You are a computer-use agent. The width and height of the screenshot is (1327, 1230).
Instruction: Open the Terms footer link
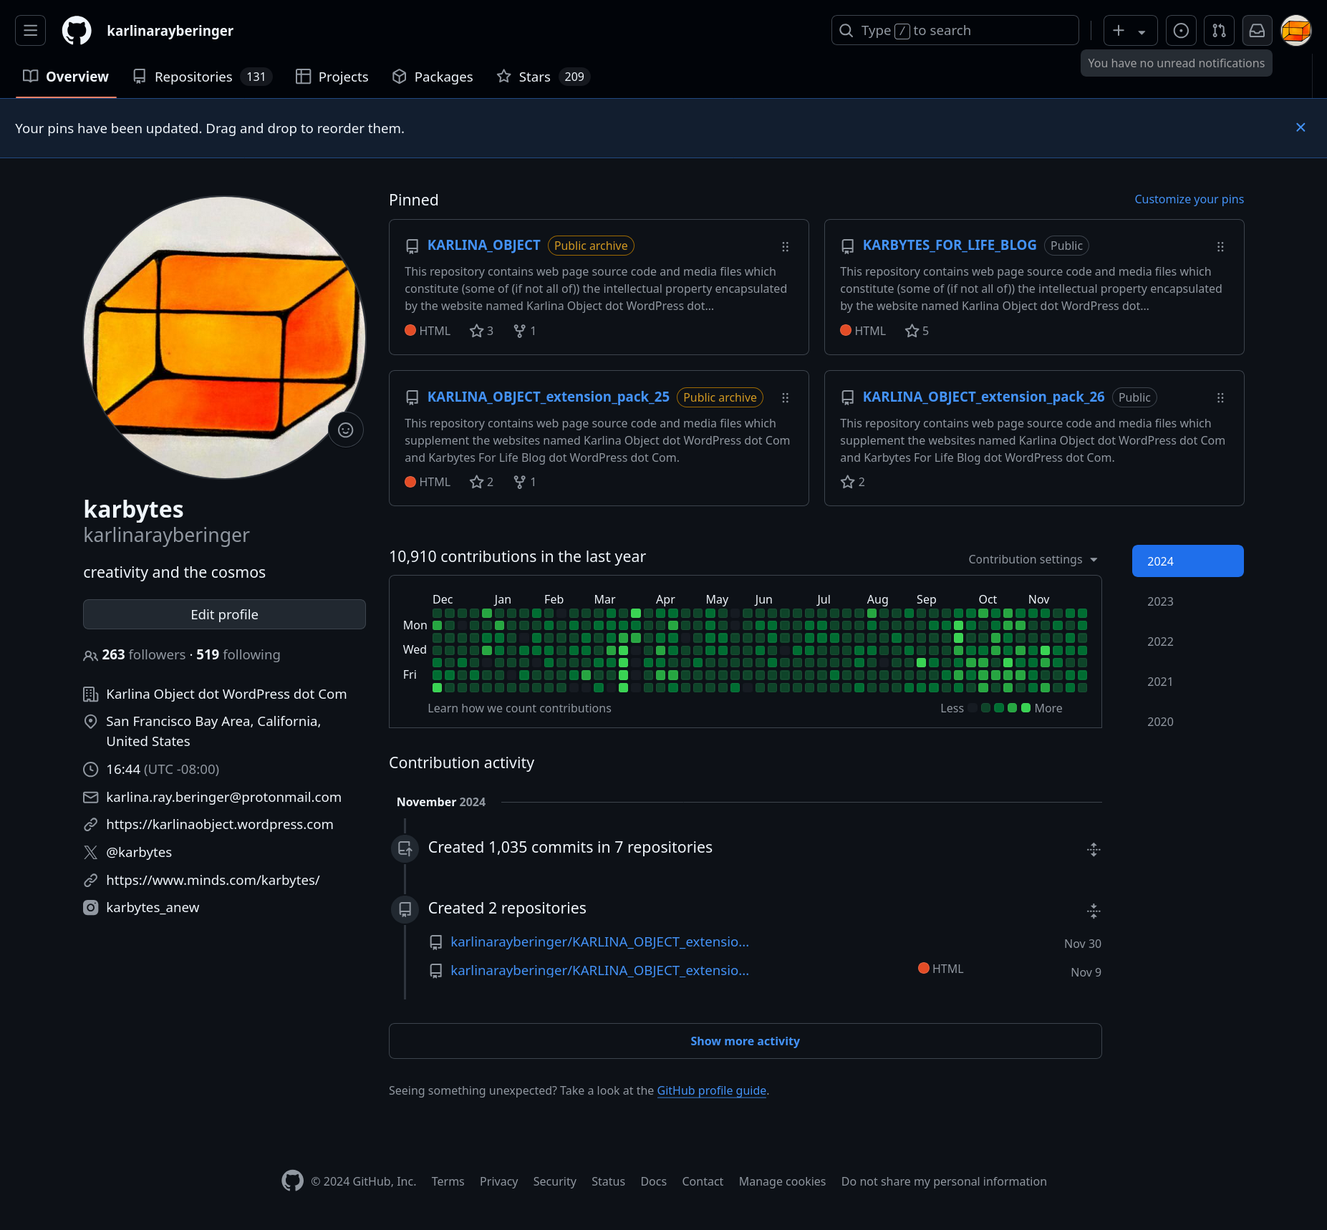[448, 1181]
